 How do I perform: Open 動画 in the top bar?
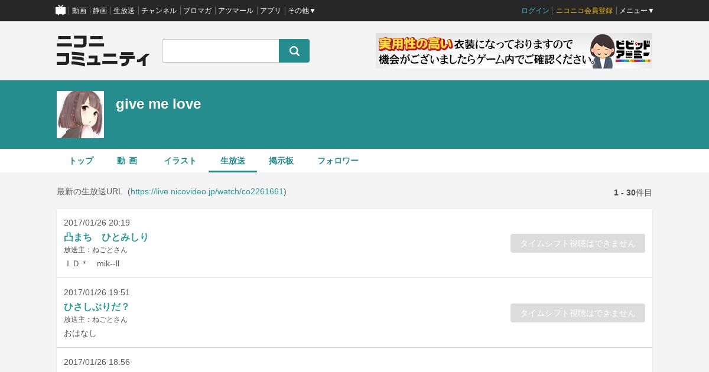[x=79, y=11]
